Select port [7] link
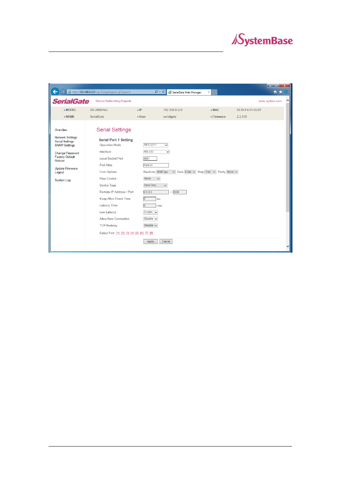341x483 pixels. pos(147,233)
